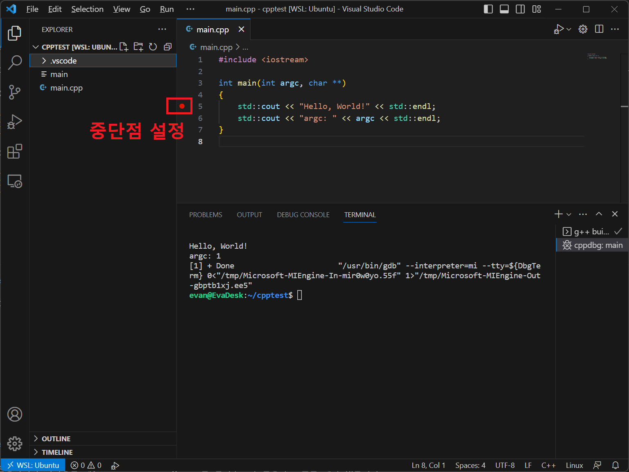Open the Search view in activity bar
The width and height of the screenshot is (629, 472).
tap(15, 63)
